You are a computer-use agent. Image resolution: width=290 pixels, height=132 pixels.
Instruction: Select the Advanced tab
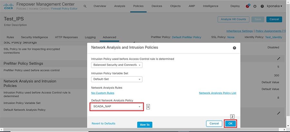109,37
